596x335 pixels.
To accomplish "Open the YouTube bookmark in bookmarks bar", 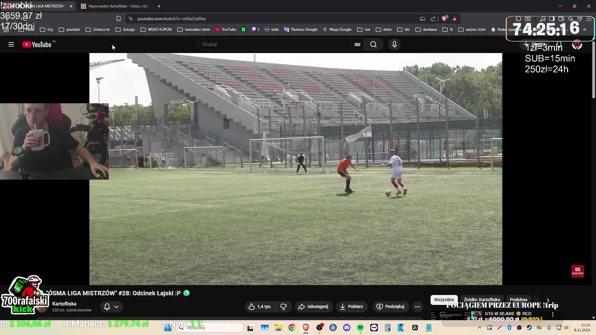I will pos(226,29).
